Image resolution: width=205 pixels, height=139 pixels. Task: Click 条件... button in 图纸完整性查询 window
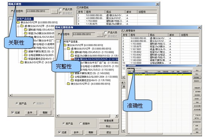77,132
